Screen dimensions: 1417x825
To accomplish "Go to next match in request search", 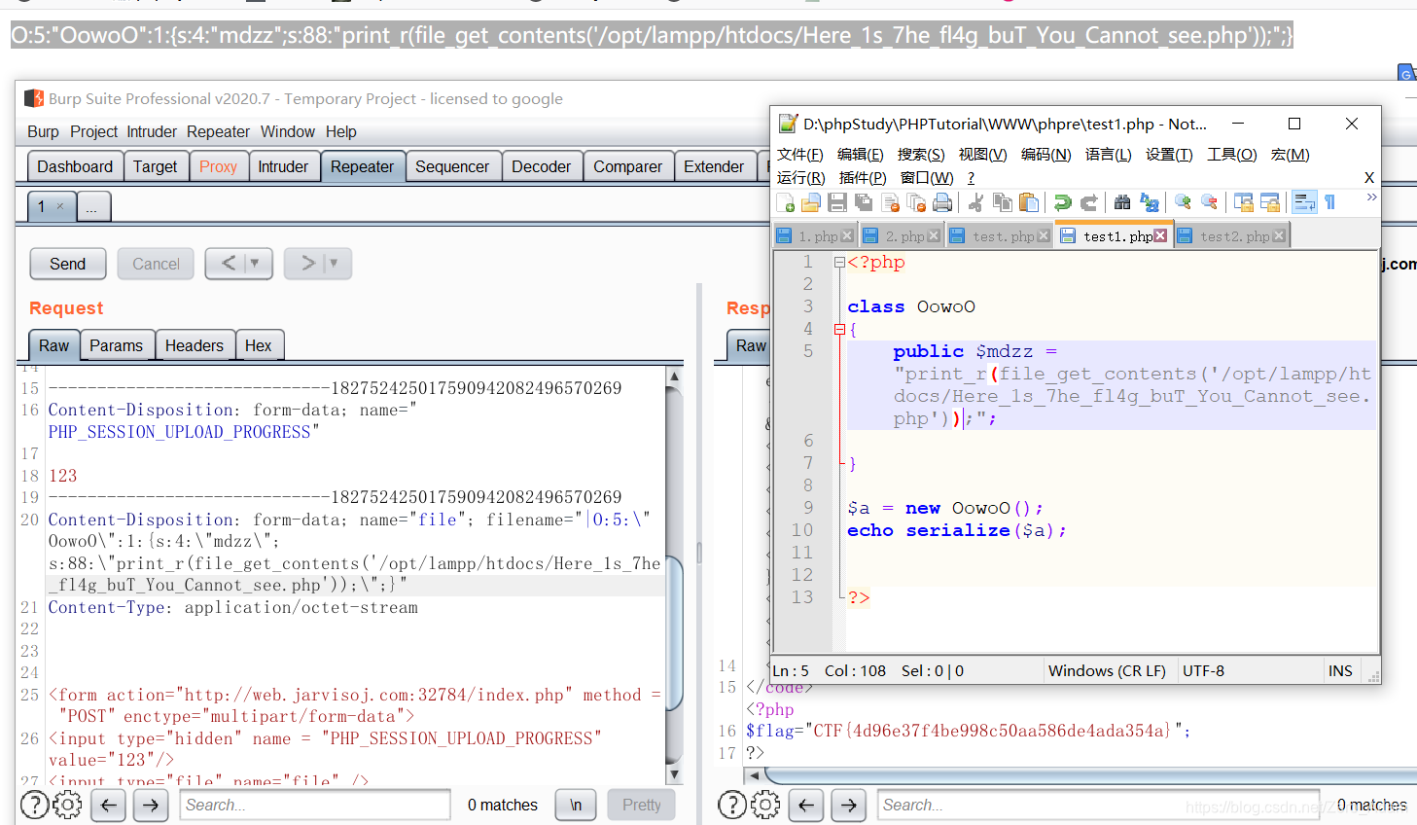I will coord(151,805).
